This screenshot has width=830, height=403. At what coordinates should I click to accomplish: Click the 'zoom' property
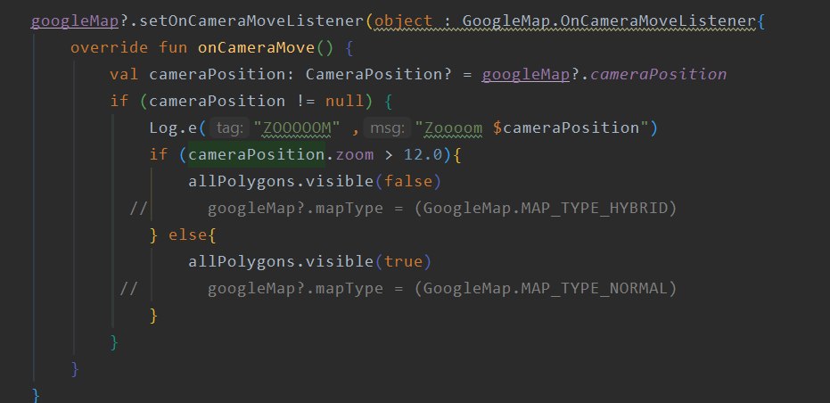point(355,154)
